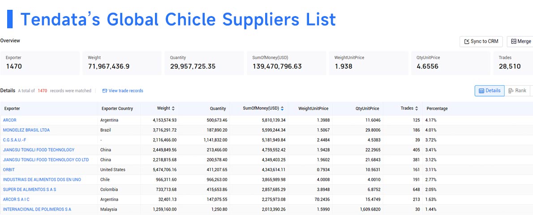The height and width of the screenshot is (219, 533).
Task: Click the Sync to CRM icon
Action: pyautogui.click(x=467, y=42)
